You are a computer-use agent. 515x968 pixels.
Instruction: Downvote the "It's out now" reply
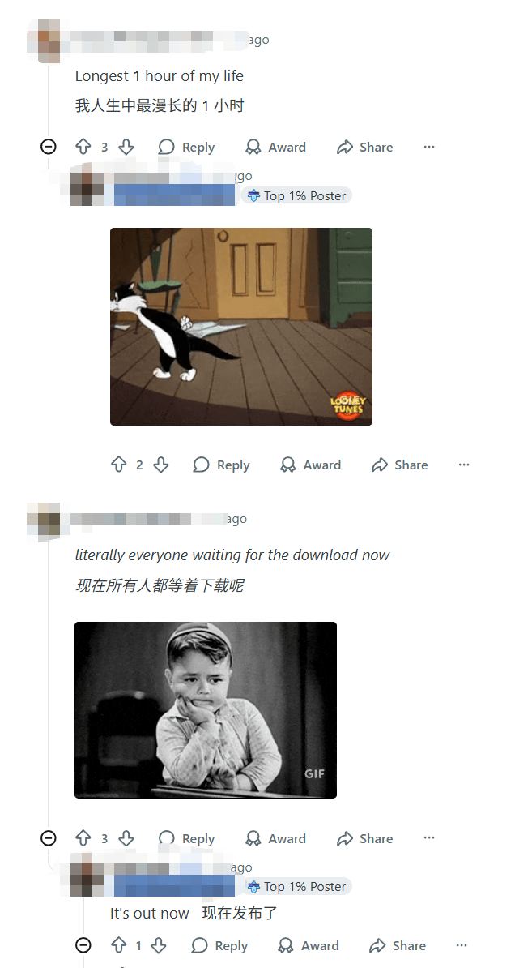[x=160, y=945]
